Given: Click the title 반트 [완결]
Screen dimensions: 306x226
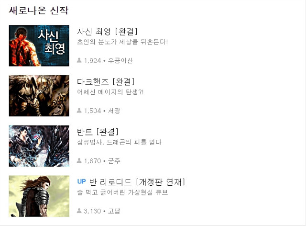Looking at the screenshot, I should 98,132.
